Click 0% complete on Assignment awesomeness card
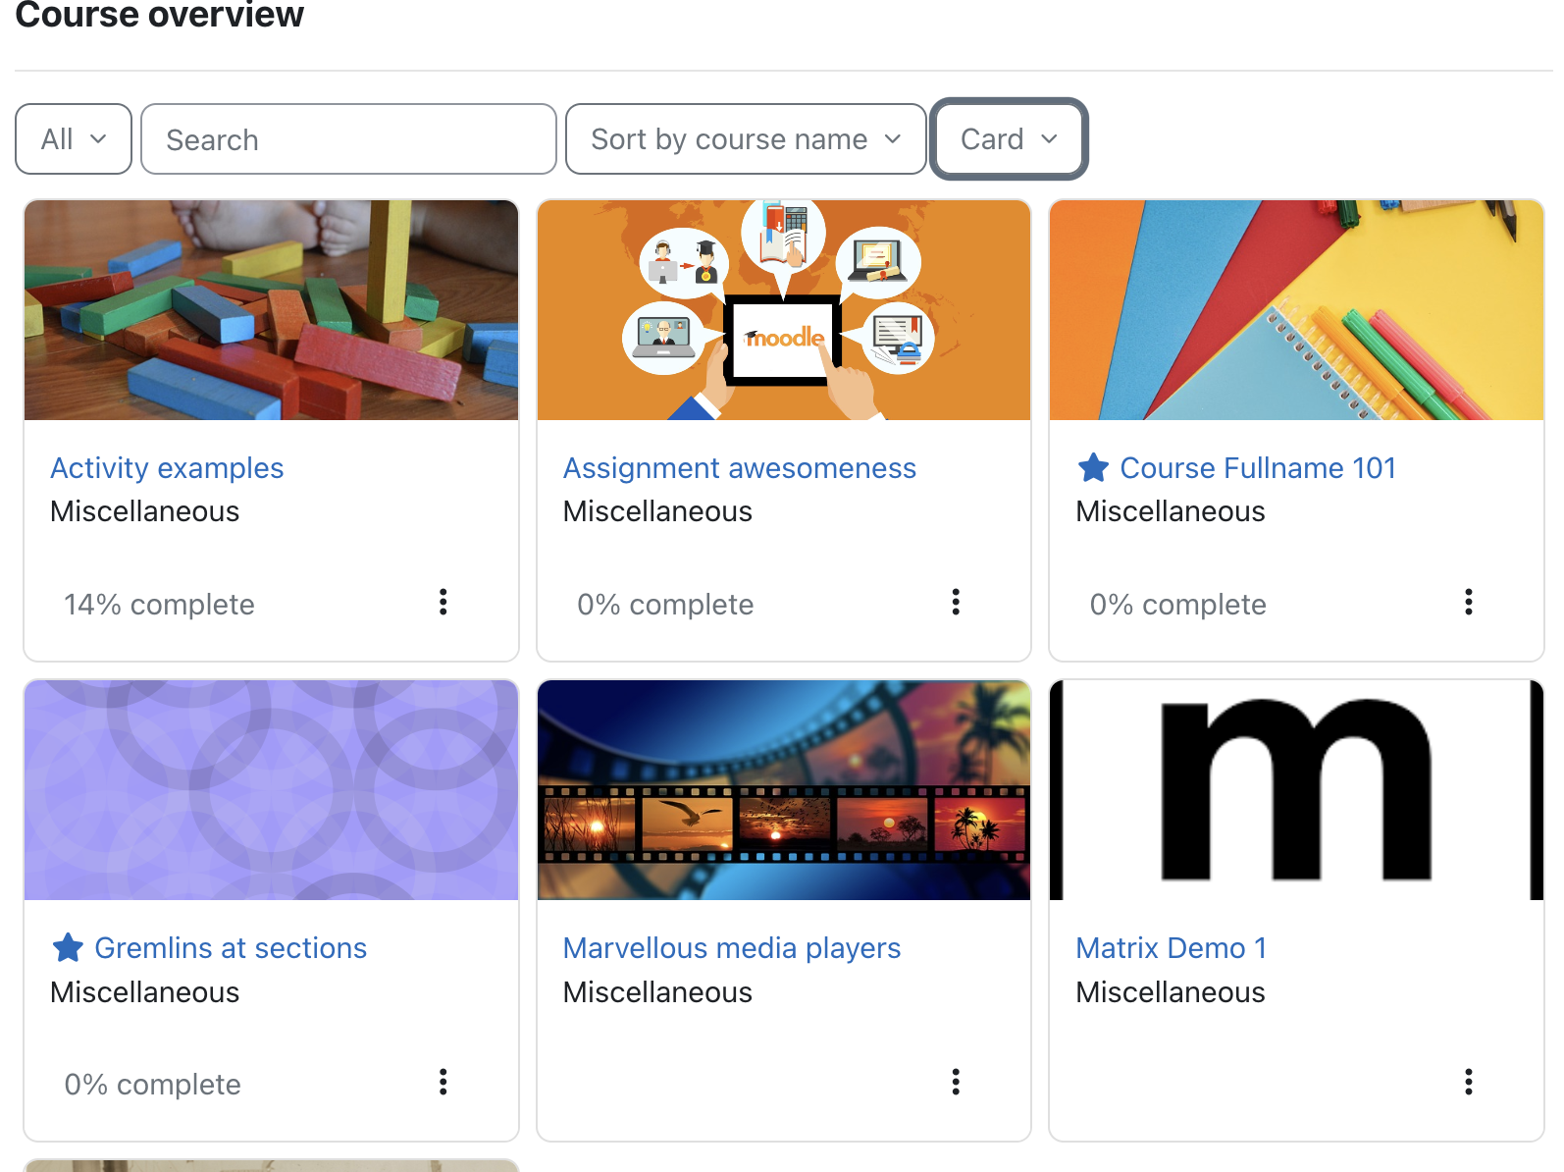 coord(665,605)
